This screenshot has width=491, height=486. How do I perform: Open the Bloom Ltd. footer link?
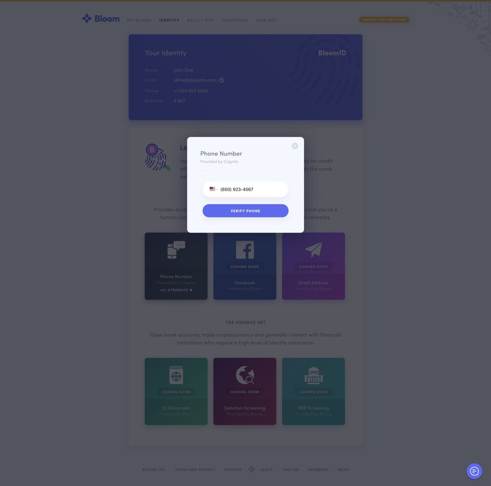tap(154, 470)
